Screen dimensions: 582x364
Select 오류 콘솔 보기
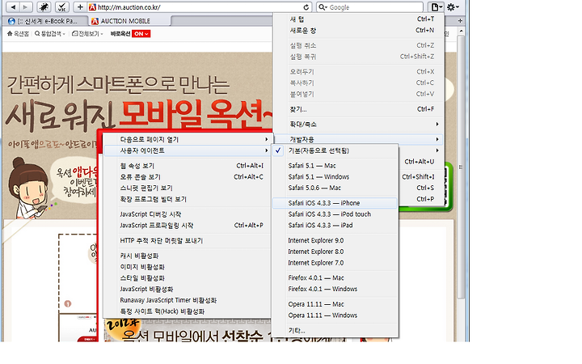(x=188, y=177)
